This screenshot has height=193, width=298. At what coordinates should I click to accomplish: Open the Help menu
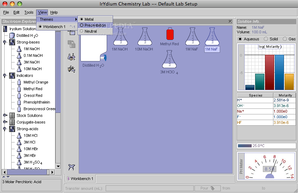[x=54, y=12]
